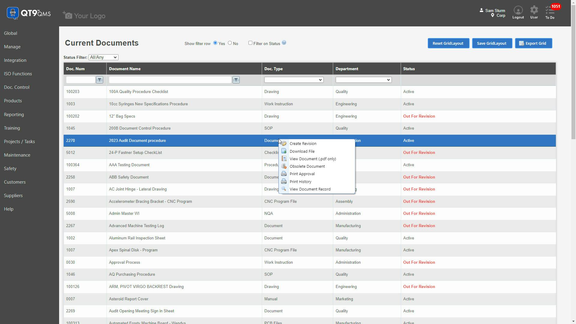
Task: Enable the Filter on Status checkbox
Action: [x=250, y=43]
